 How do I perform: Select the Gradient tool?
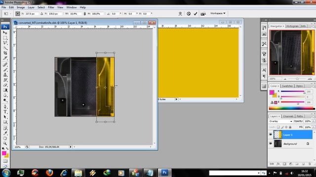click(x=5, y=90)
